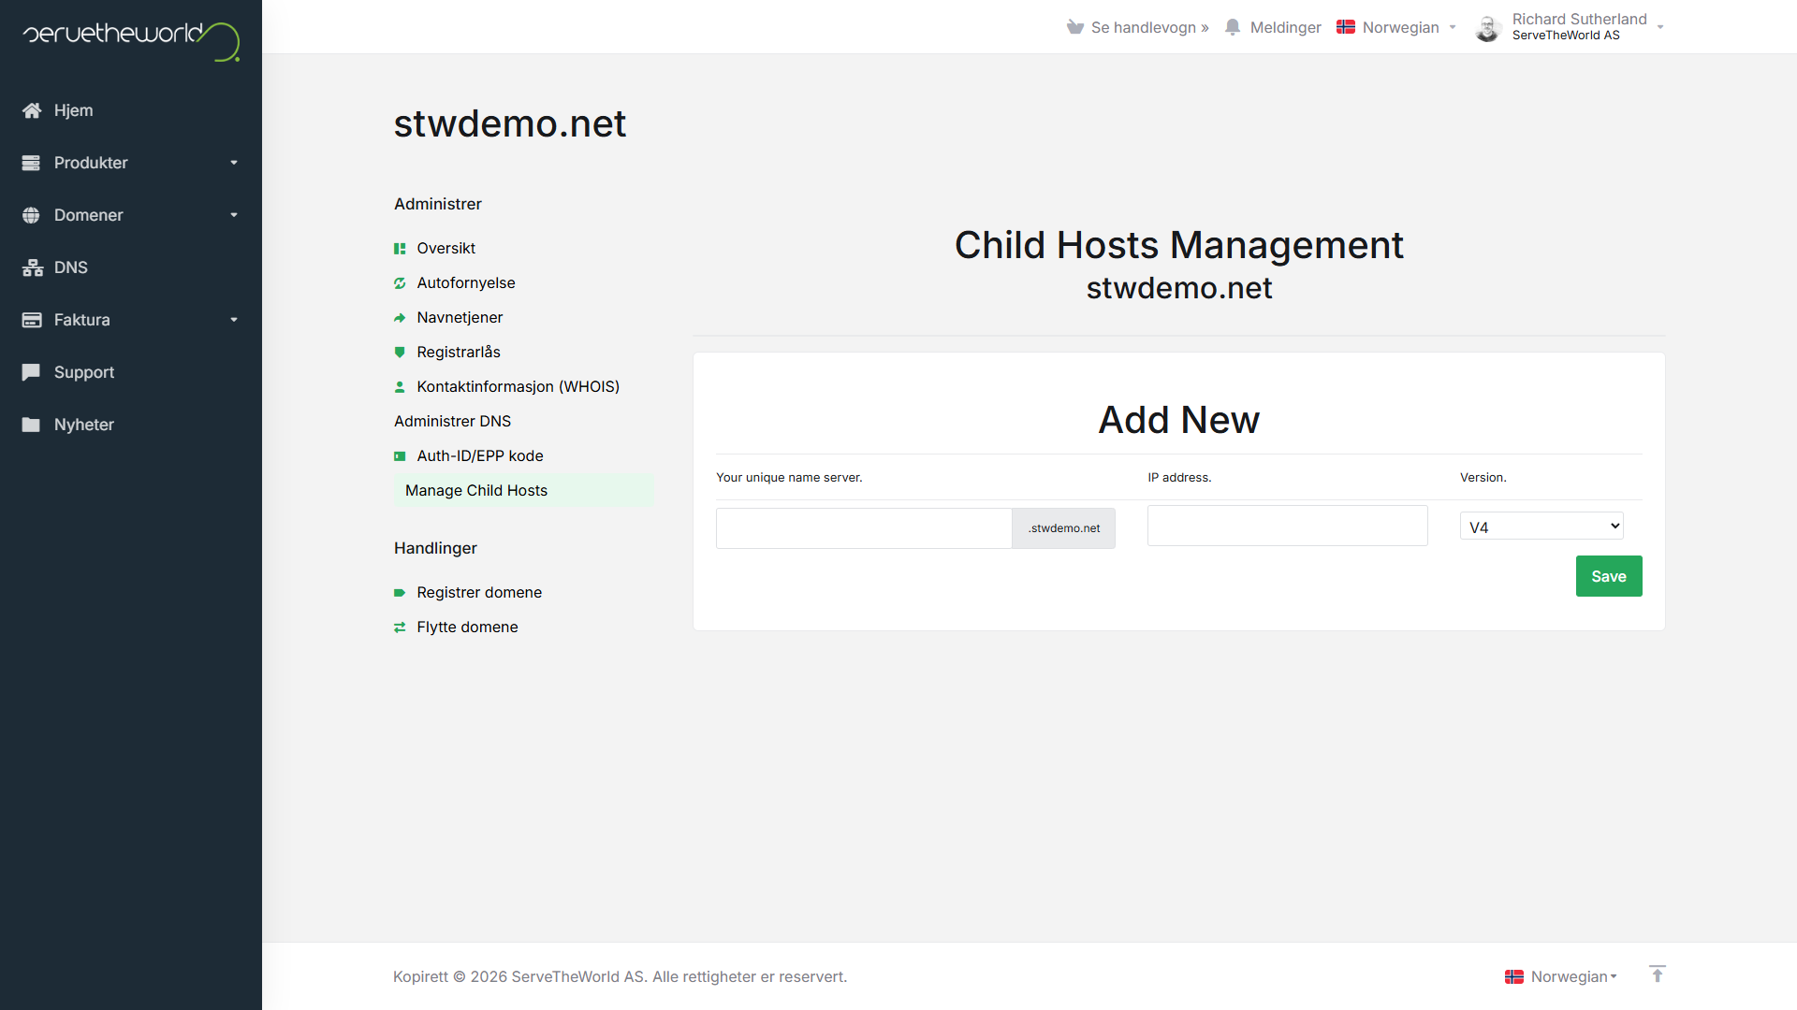Open Flytte domene link
This screenshot has height=1010, width=1797.
[x=467, y=627]
